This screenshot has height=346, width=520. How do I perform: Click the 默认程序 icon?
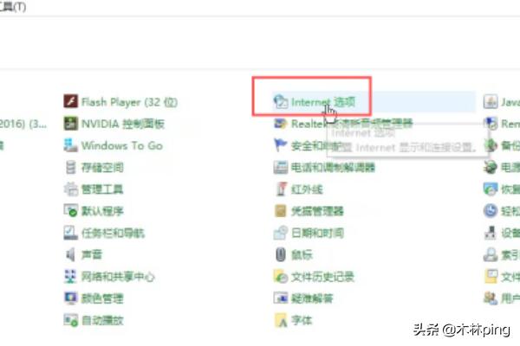pos(71,211)
